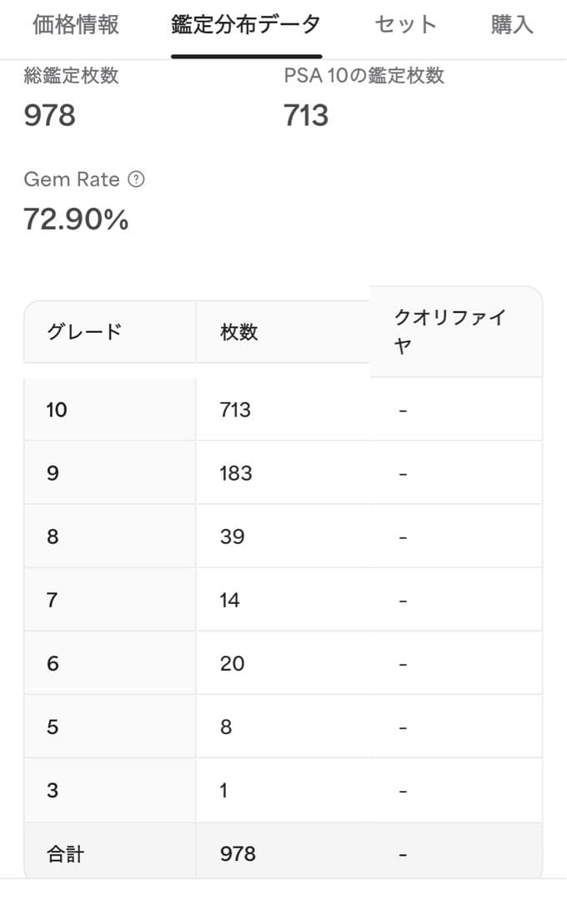Image resolution: width=567 pixels, height=901 pixels.
Task: Select the grade 9 row label
Action: coord(53,473)
